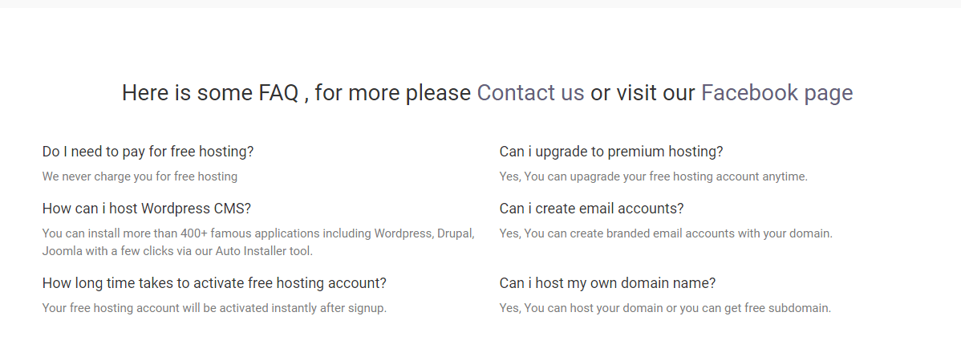
Task: Click 'for more please' text in the heading
Action: coord(393,93)
